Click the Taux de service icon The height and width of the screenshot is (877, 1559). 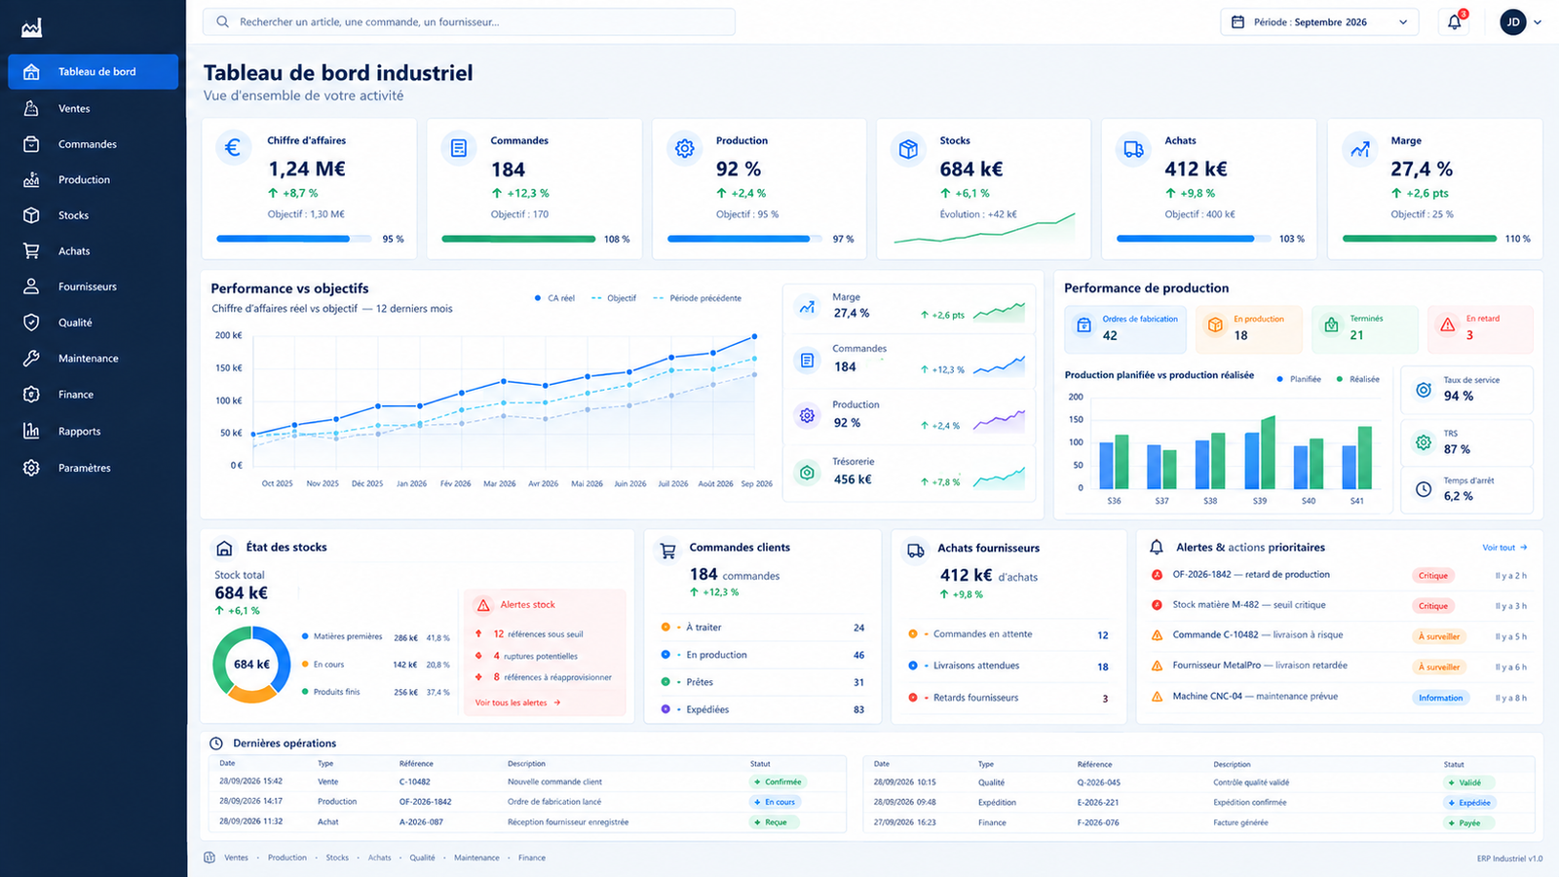(1424, 390)
